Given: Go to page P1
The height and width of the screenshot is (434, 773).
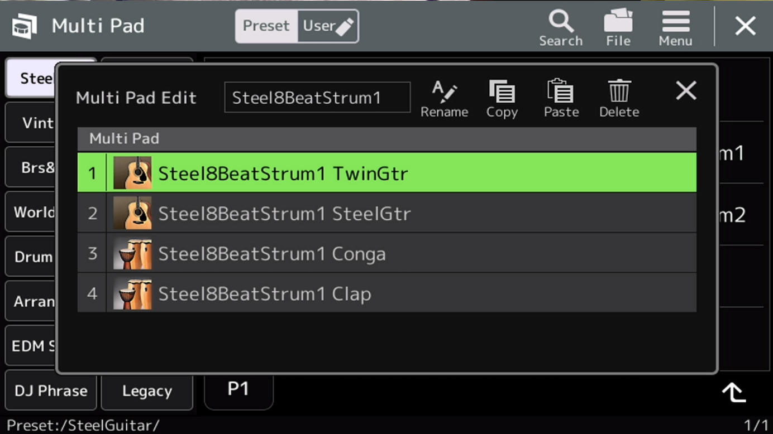Looking at the screenshot, I should click(x=238, y=389).
